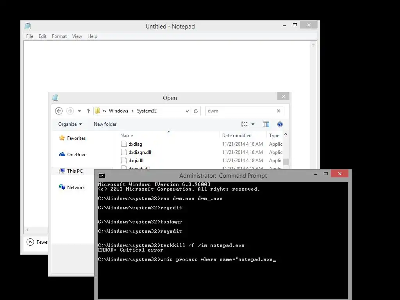Open the View menu in Notepad
Image resolution: width=400 pixels, height=300 pixels.
(x=77, y=36)
